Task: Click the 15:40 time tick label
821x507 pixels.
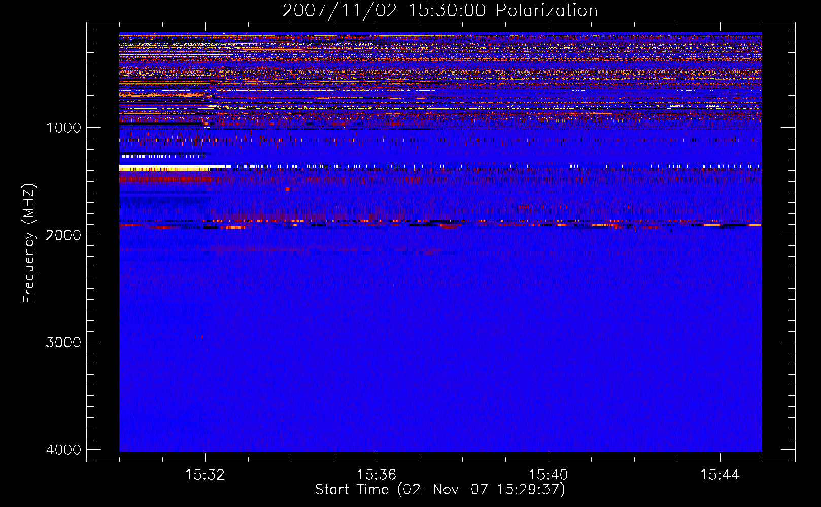Action: click(x=548, y=475)
